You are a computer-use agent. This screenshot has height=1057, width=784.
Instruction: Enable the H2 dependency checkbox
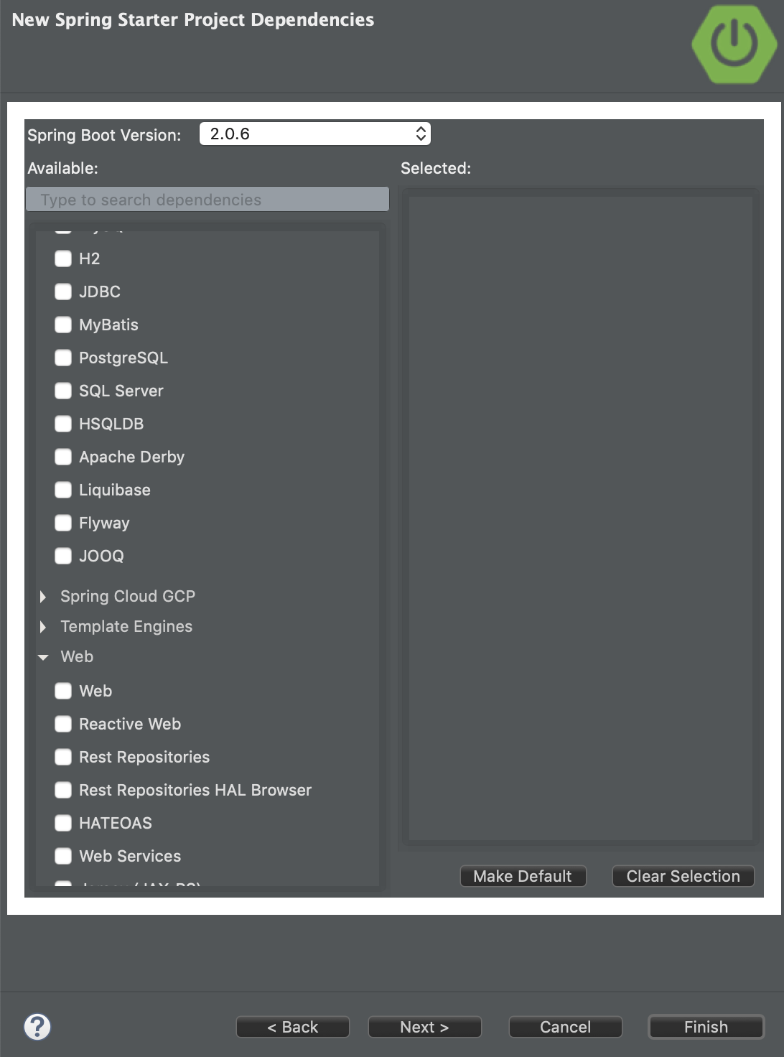[63, 259]
